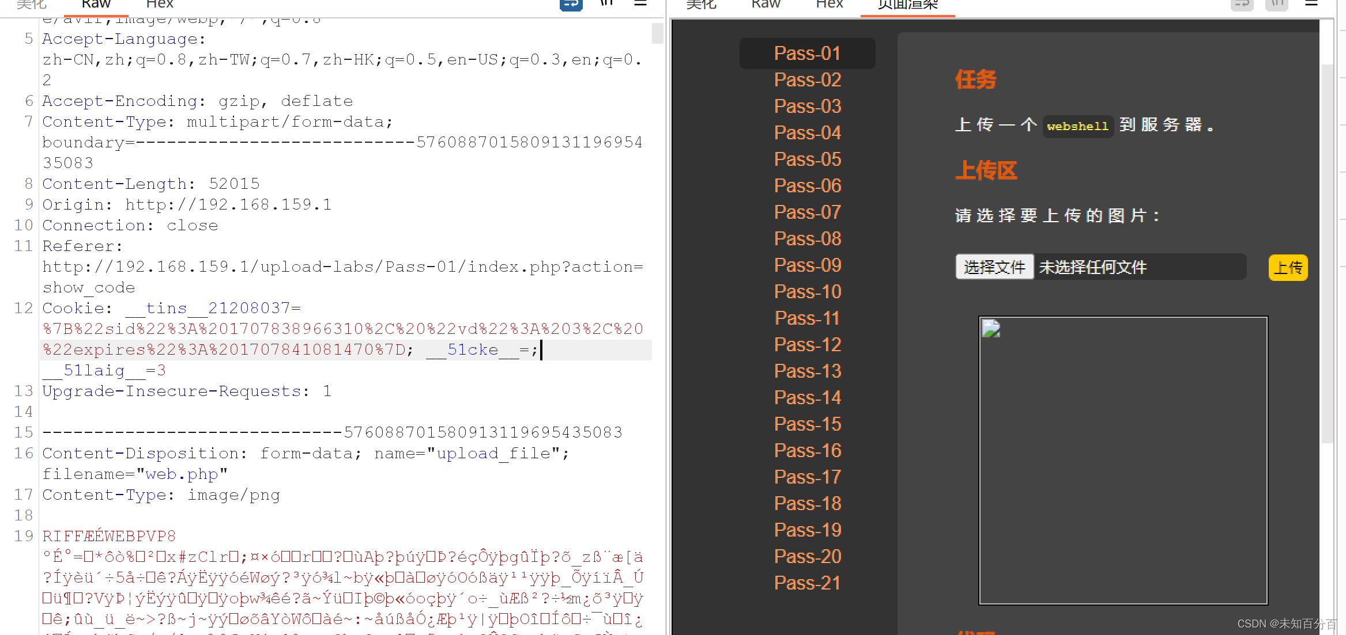
Task: Switch request view to Raw tab
Action: point(96,5)
